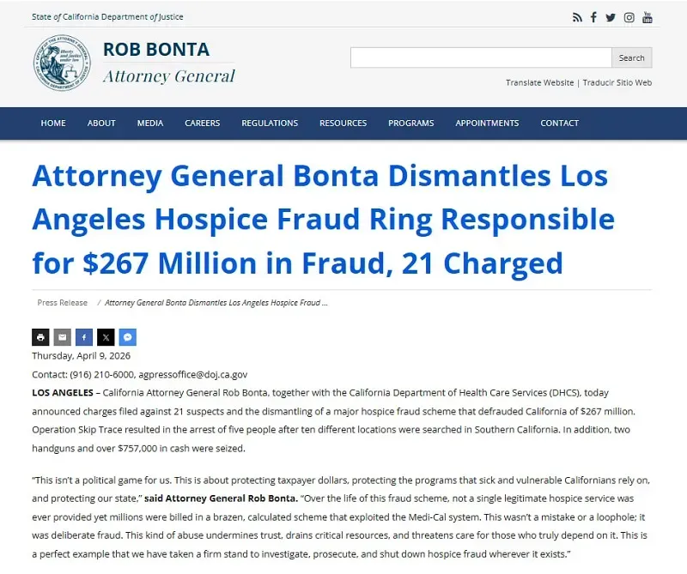Focus the site search text field

(480, 57)
